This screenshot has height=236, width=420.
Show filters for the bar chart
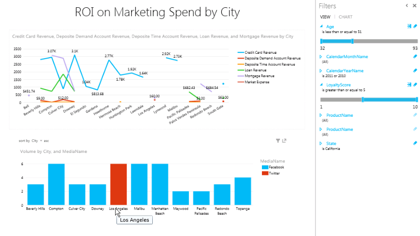coord(278,141)
